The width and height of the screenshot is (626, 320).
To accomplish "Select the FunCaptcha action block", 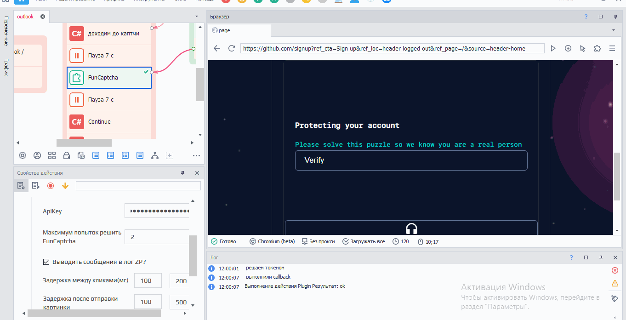I will point(109,78).
